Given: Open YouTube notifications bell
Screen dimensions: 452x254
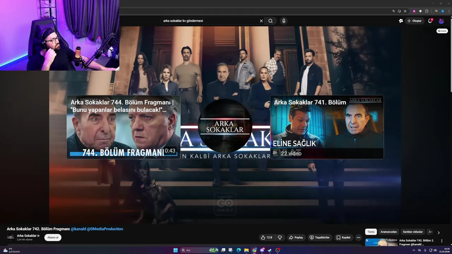Looking at the screenshot, I should (x=430, y=21).
